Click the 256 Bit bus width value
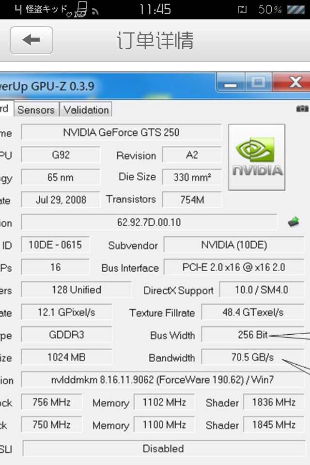310x465 pixels. [253, 335]
